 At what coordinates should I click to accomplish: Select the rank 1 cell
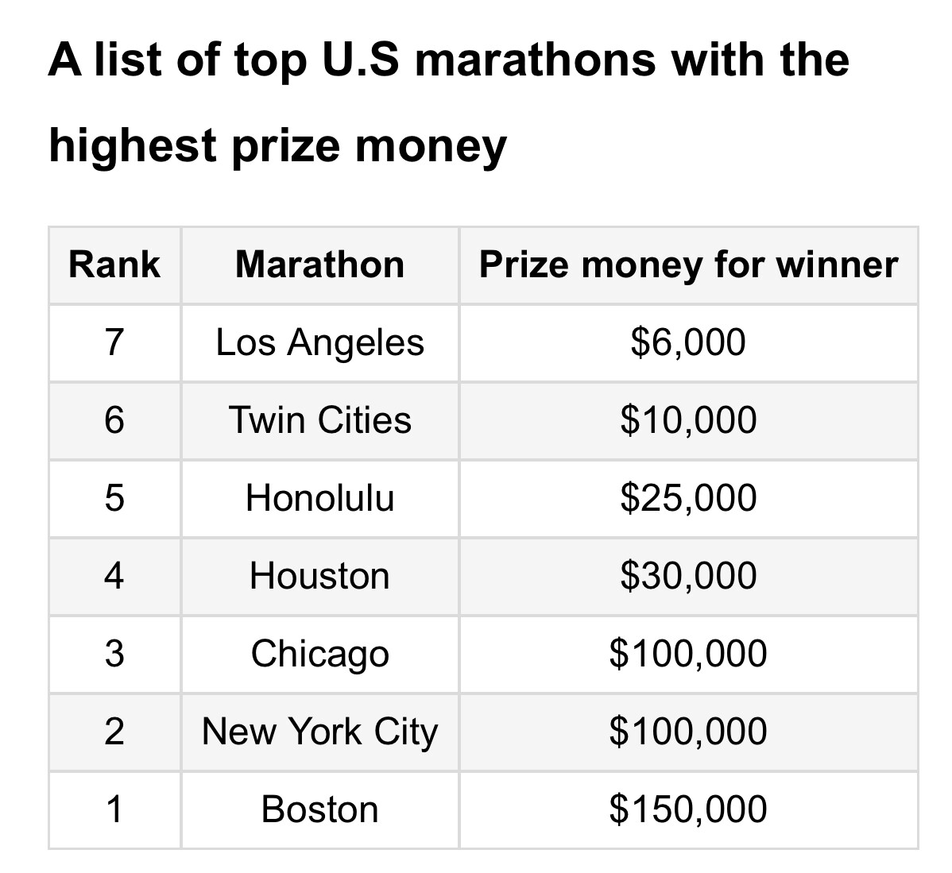pos(114,809)
